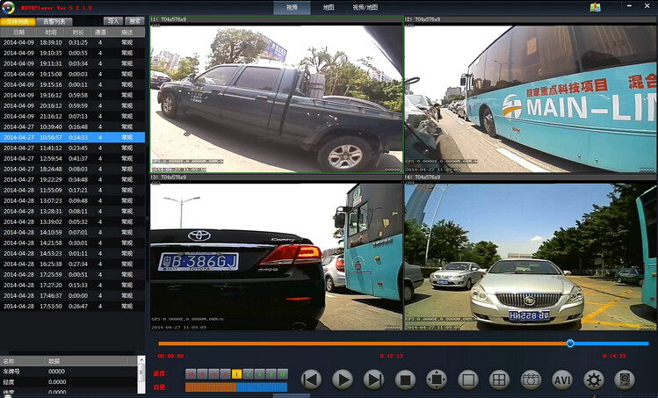Click the 导入 import button
The width and height of the screenshot is (658, 398).
click(113, 20)
